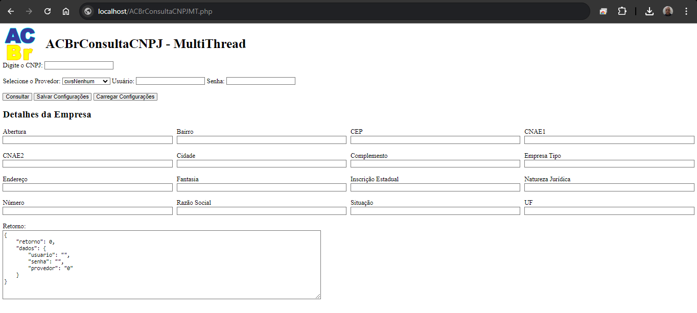Click the Natureza Jurídica field
697x313 pixels.
[x=609, y=187]
